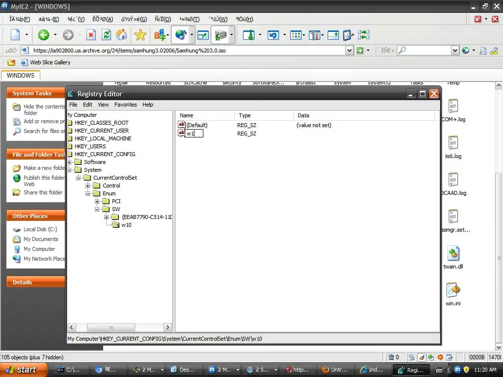Open My Documents link
The height and width of the screenshot is (377, 503).
pyautogui.click(x=41, y=239)
